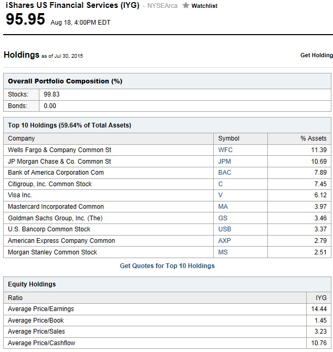
Task: Click JP Morgan asset value 10.69
Action: 319,162
